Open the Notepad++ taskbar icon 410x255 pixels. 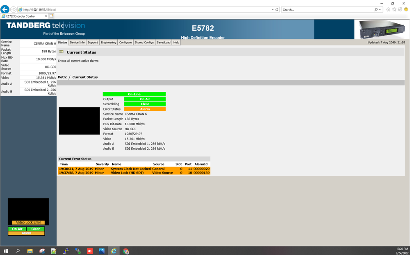coord(54,251)
